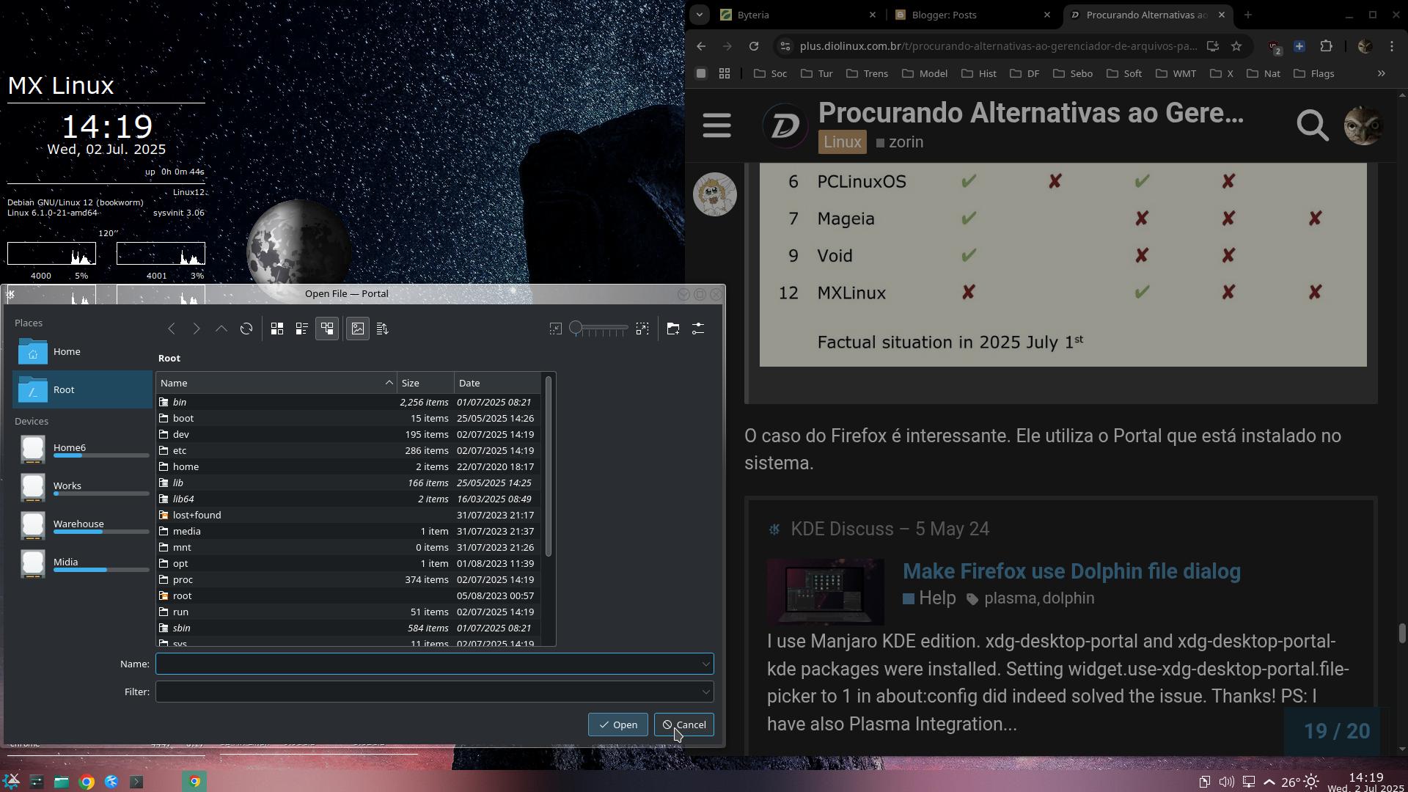This screenshot has height=792, width=1408.
Task: Sort file list by Size column
Action: [x=425, y=383]
